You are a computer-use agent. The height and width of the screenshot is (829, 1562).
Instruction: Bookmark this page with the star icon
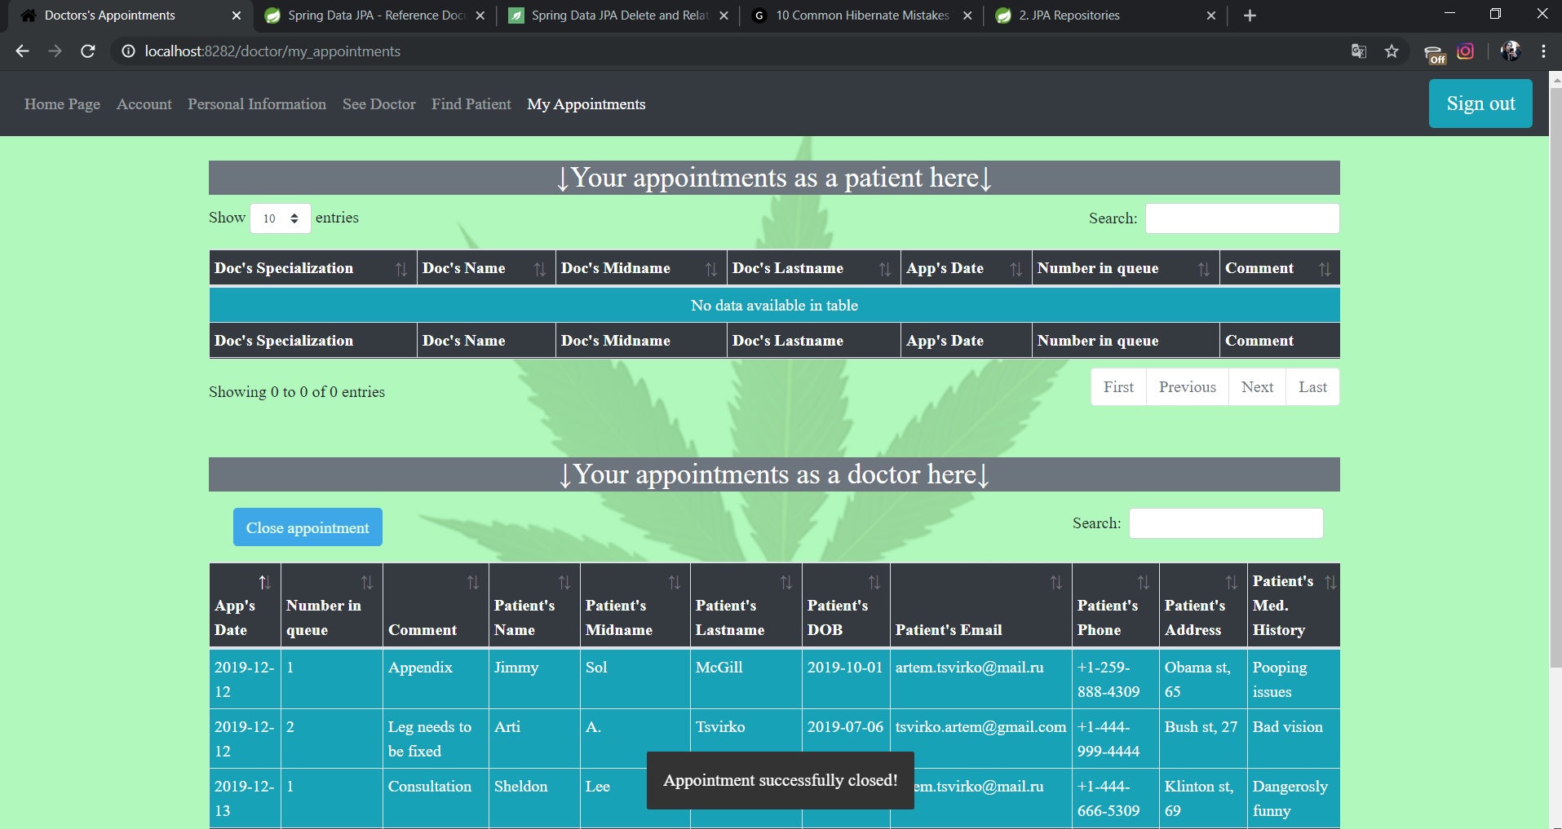1392,51
